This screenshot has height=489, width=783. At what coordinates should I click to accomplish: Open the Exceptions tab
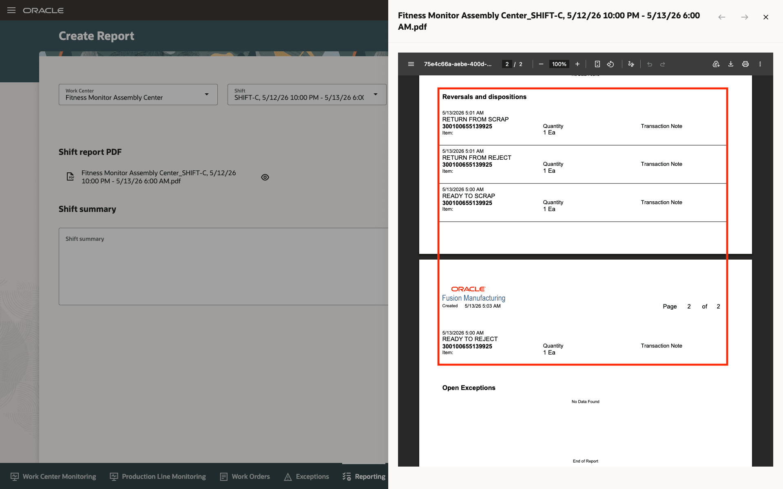tap(307, 476)
